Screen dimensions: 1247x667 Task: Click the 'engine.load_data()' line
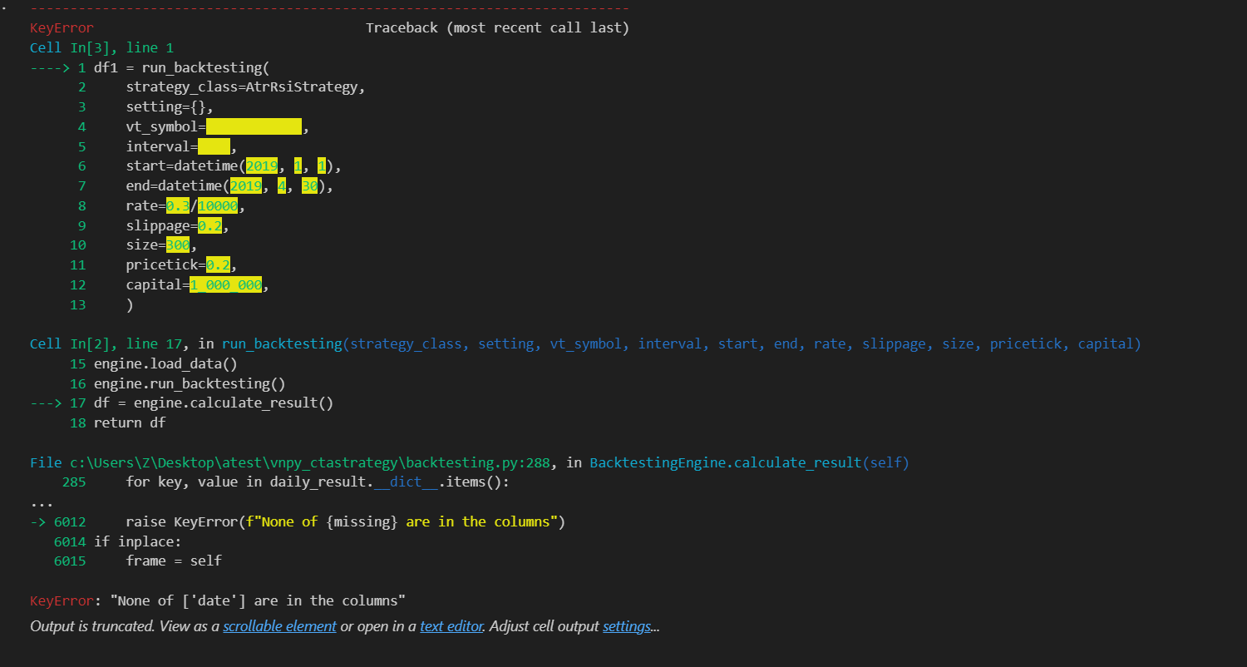165,363
